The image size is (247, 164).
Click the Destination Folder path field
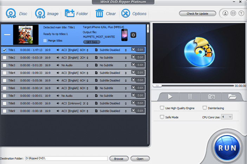(66, 158)
